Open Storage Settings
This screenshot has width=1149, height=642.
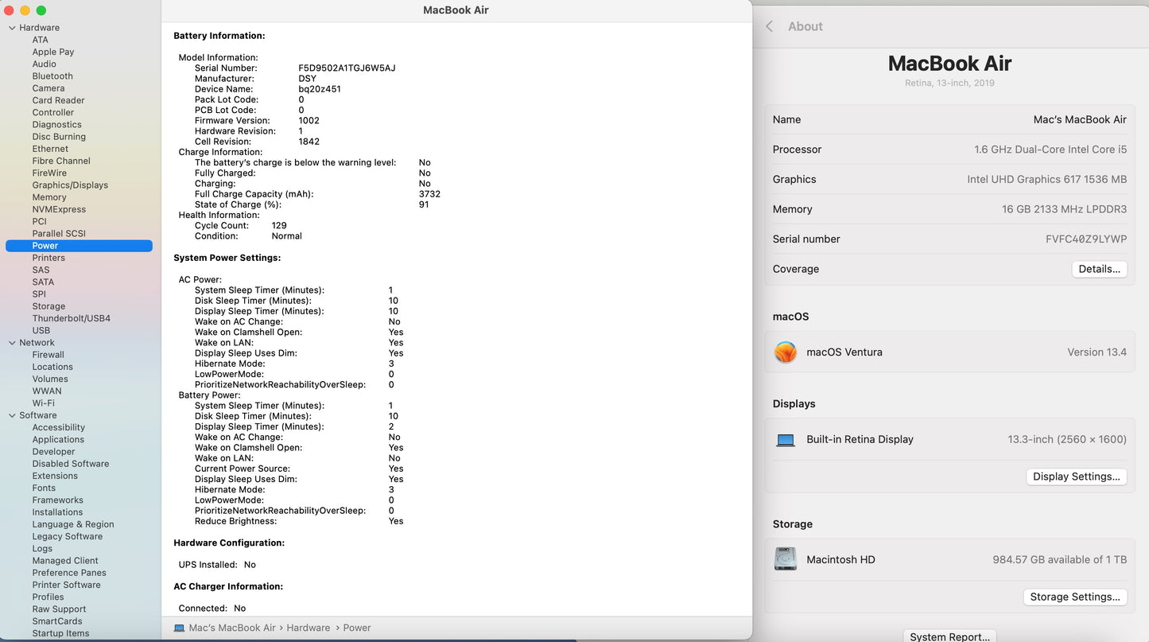coord(1074,597)
